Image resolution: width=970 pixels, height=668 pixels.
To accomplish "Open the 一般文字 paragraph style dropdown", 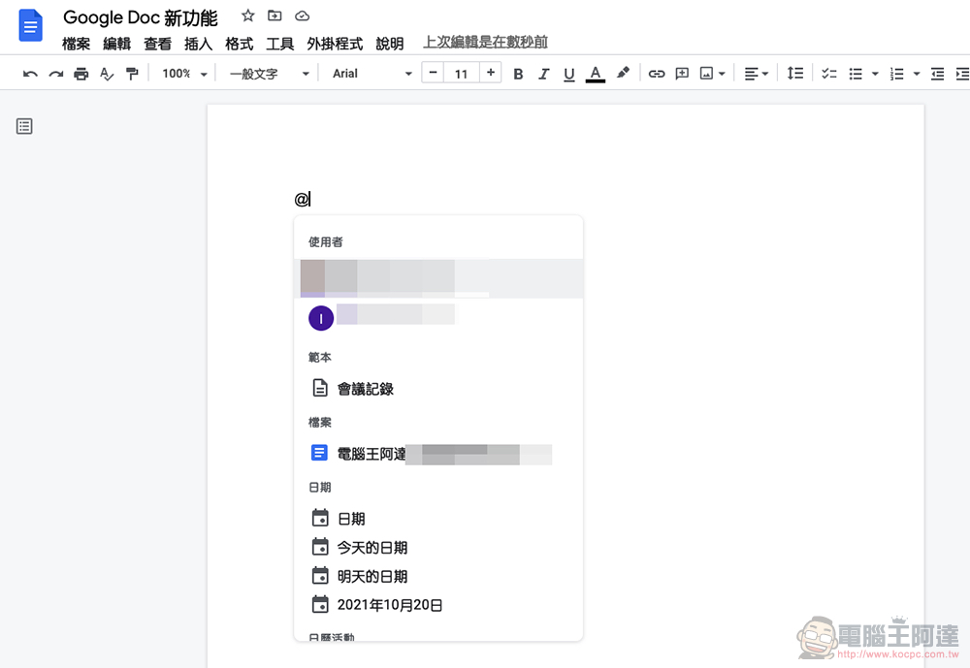I will pos(269,74).
